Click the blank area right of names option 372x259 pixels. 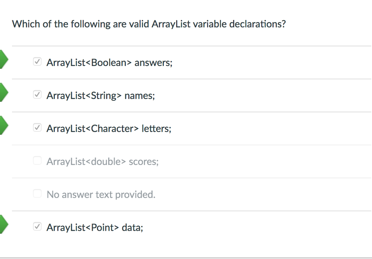pyautogui.click(x=263, y=96)
